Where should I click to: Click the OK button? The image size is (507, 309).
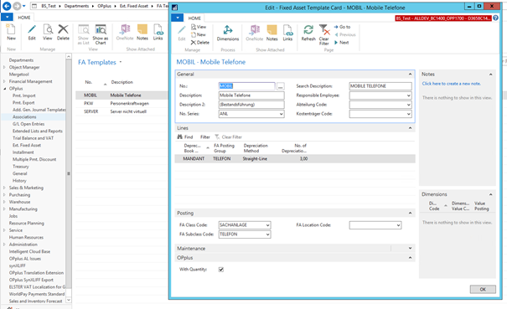point(483,289)
